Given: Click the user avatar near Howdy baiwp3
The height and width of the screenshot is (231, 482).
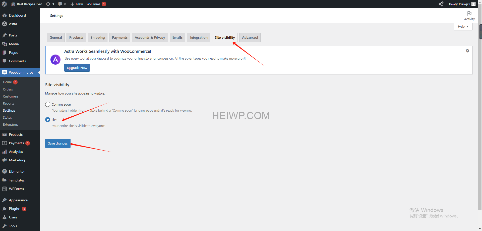Looking at the screenshot, I should click(x=473, y=4).
